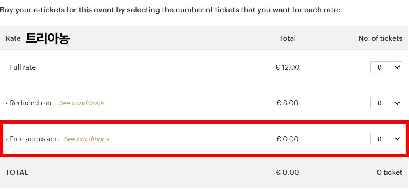Click the € 12.00 Full rate price

click(287, 67)
